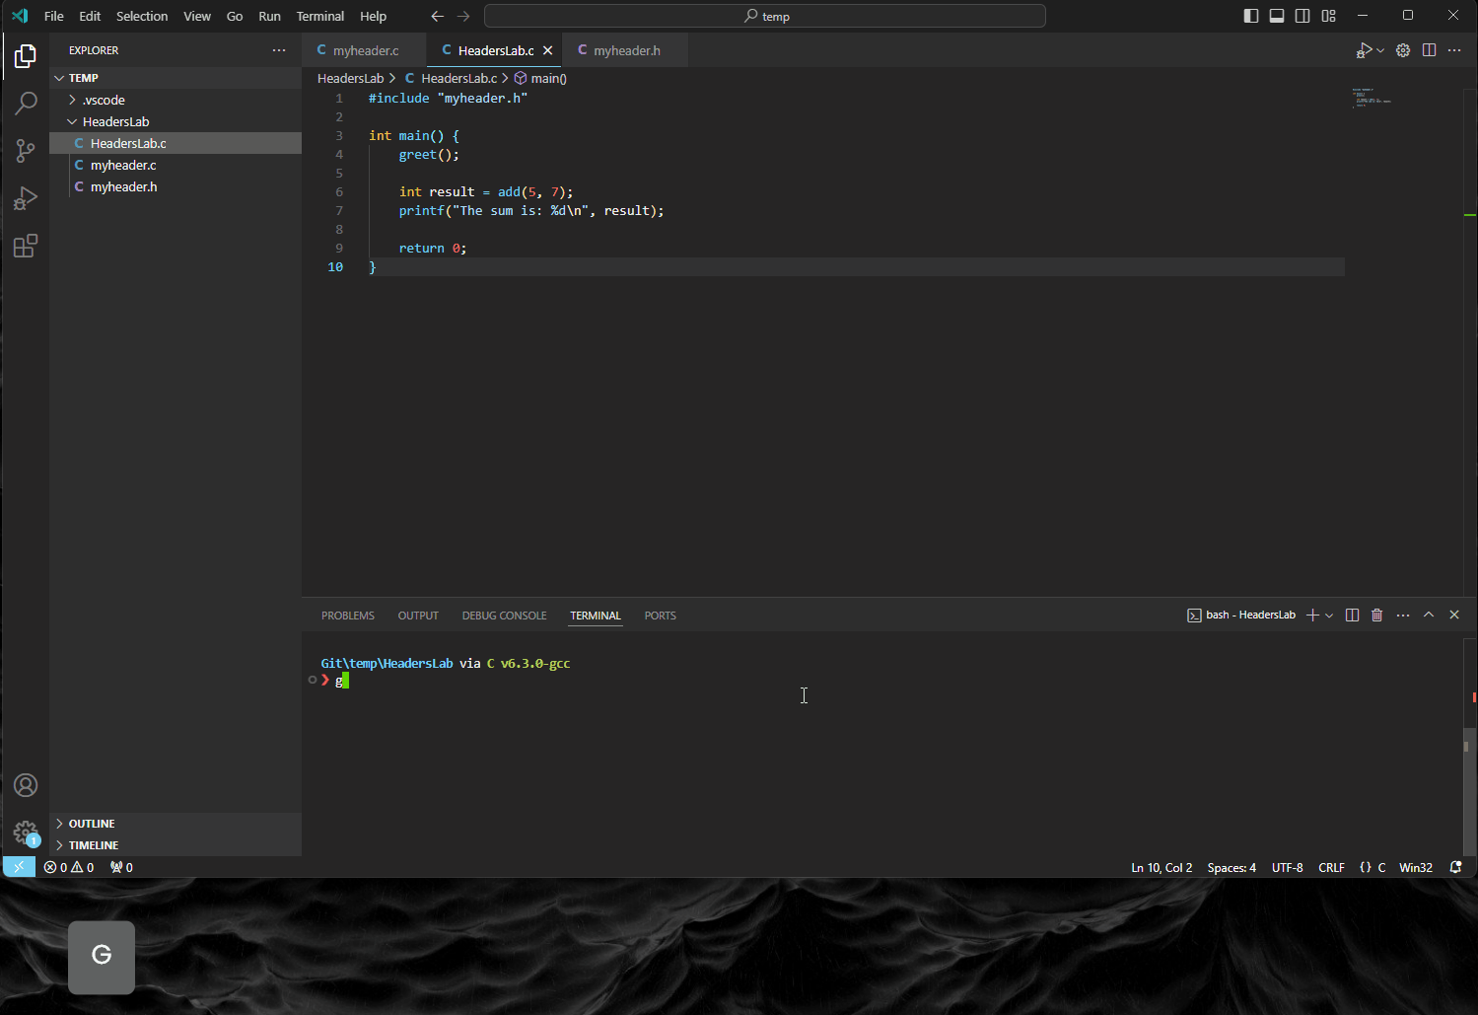This screenshot has width=1478, height=1015.
Task: Toggle the Secondary Side Bar visibility
Action: [1302, 16]
